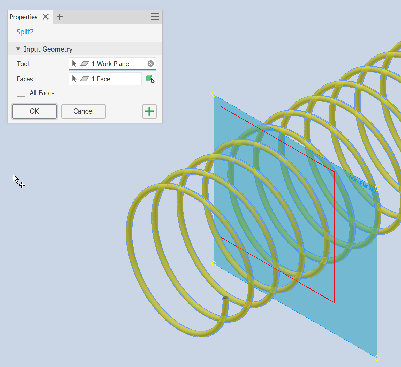Screen dimensions: 401x367
Task: Clear the Work Plane selection with the X icon
Action: [x=150, y=64]
